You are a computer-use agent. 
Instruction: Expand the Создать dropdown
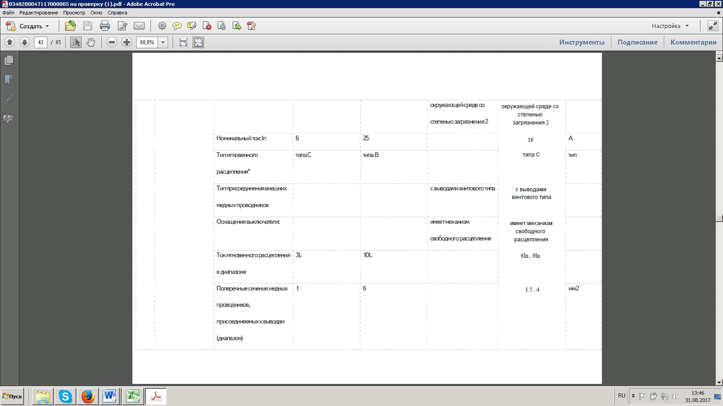pos(47,26)
